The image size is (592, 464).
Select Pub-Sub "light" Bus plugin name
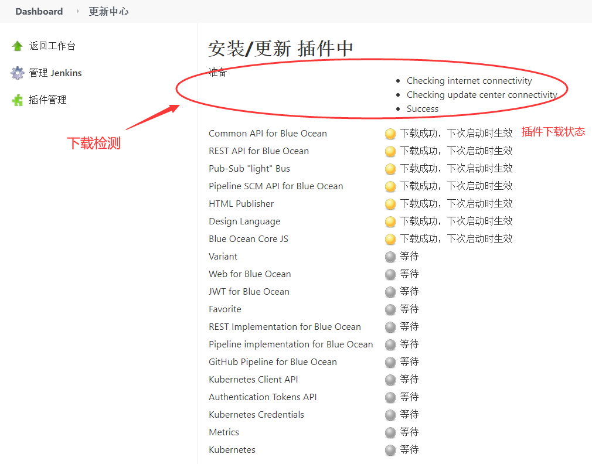tap(249, 169)
